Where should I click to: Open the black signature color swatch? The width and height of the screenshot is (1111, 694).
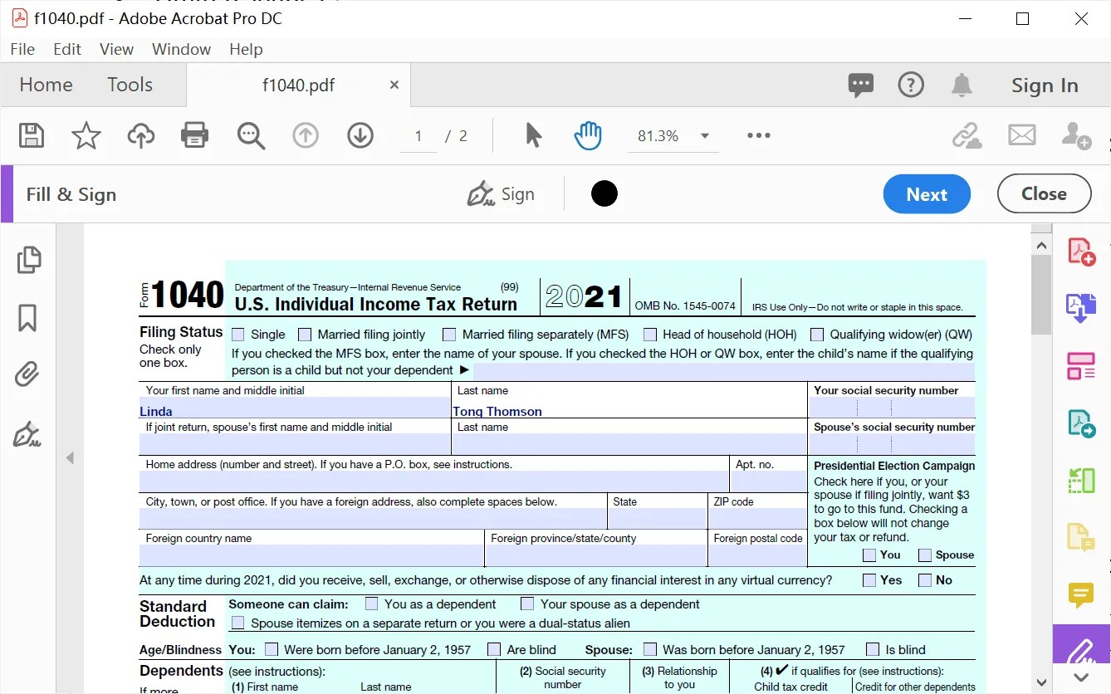click(604, 193)
